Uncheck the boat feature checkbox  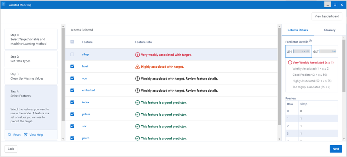point(72,66)
